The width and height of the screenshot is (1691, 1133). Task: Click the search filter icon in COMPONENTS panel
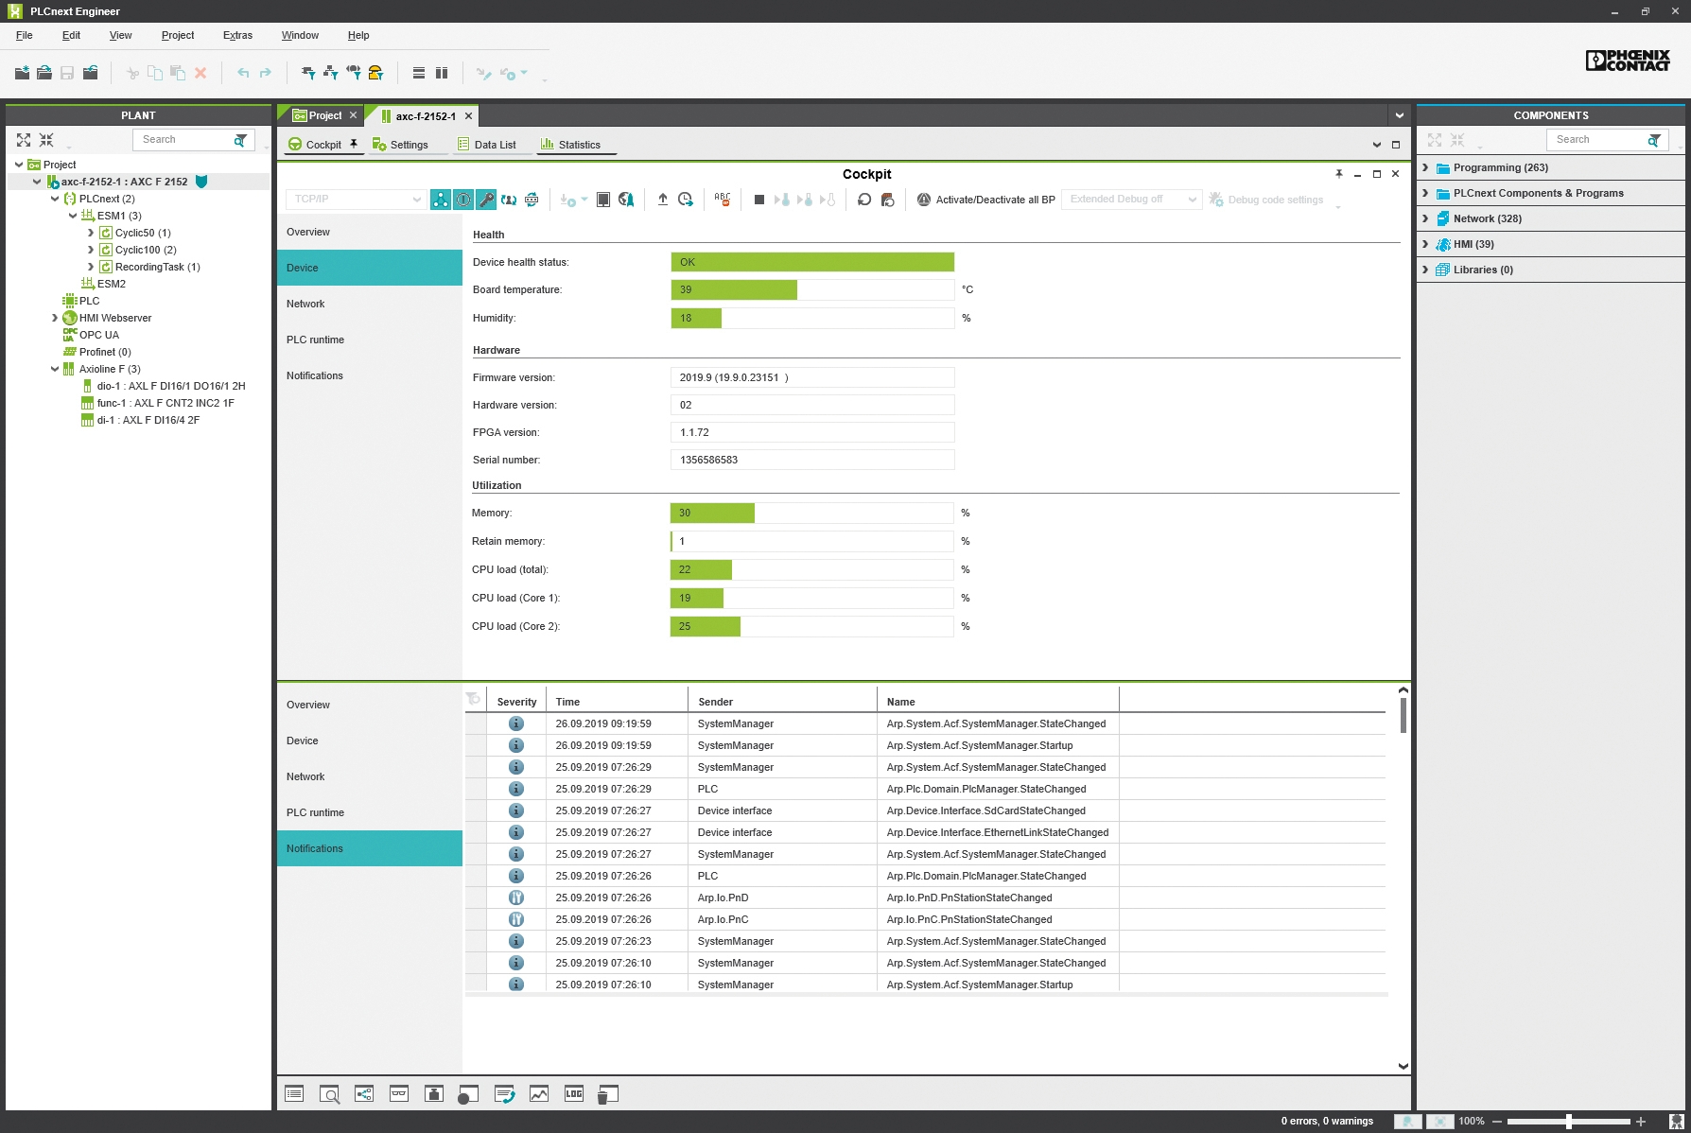(x=1654, y=140)
